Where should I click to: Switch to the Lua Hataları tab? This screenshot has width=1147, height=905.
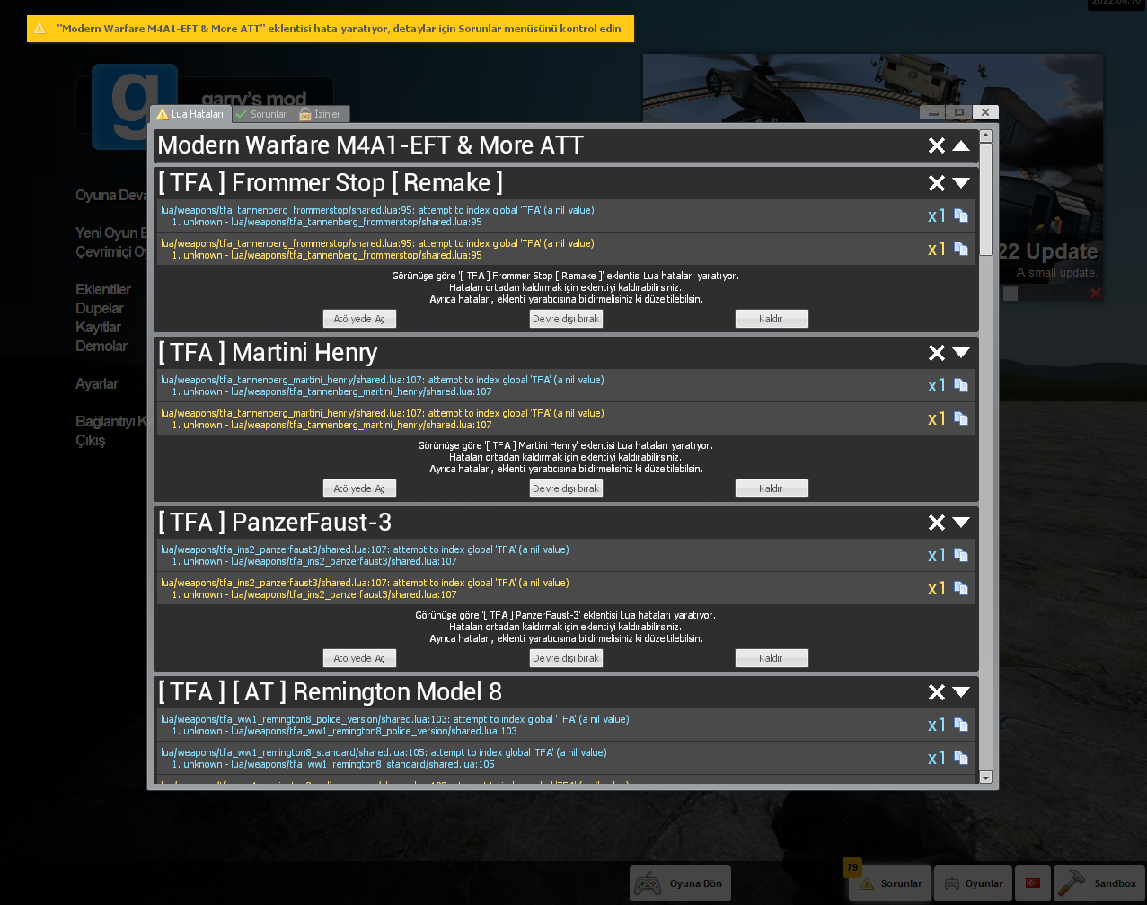pyautogui.click(x=190, y=114)
